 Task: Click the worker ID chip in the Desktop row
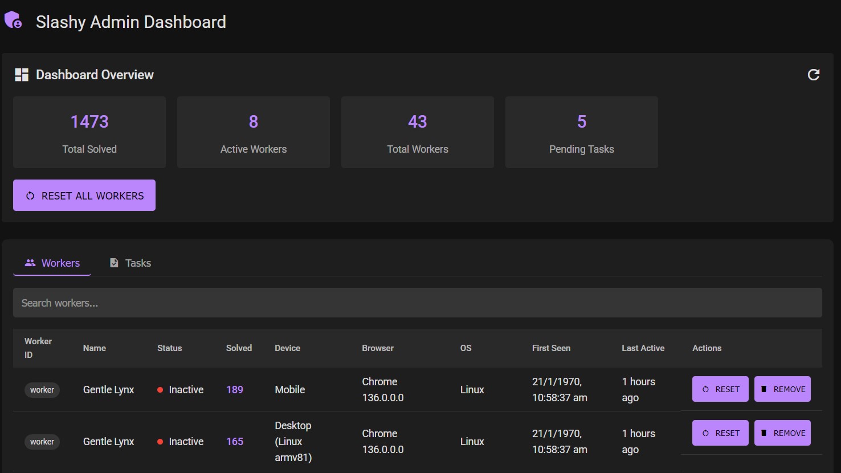point(42,442)
